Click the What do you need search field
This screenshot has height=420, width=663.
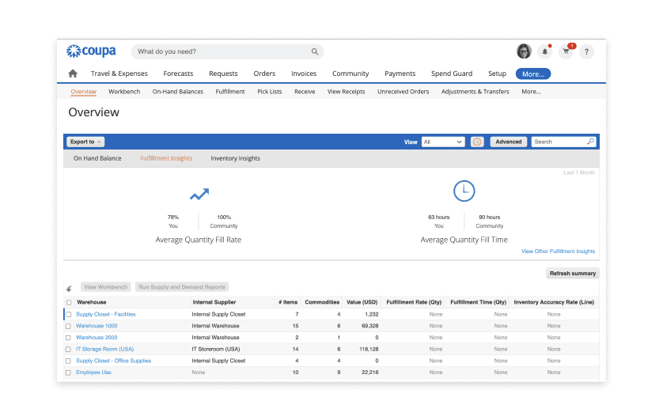(223, 51)
